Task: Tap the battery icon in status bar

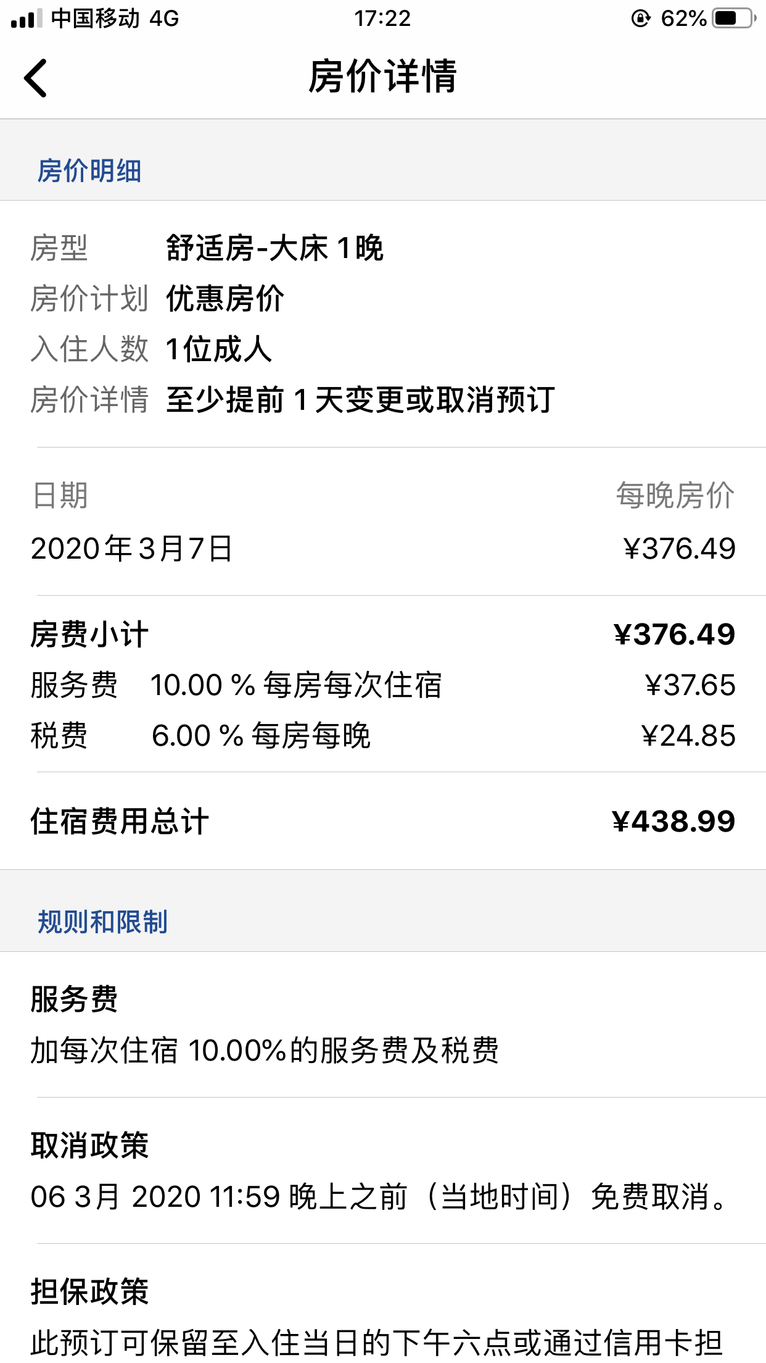Action: click(x=734, y=18)
